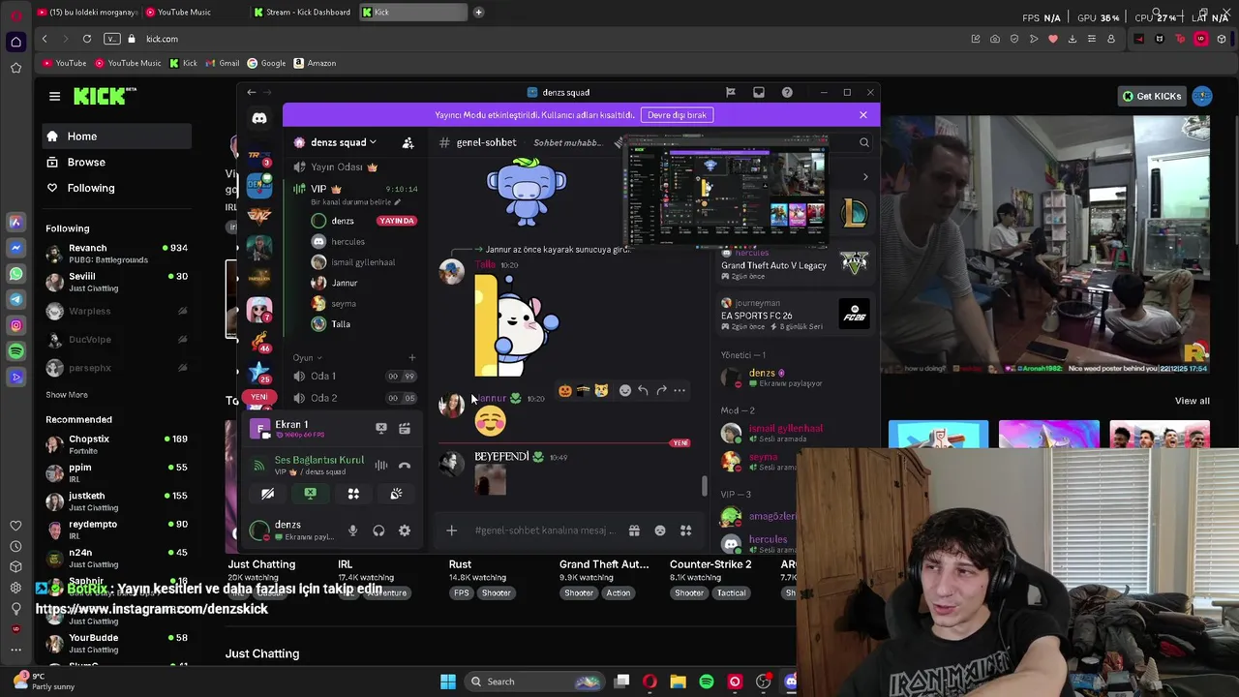This screenshot has width=1239, height=697.
Task: Click Devre dışı bırak button
Action: click(x=677, y=115)
